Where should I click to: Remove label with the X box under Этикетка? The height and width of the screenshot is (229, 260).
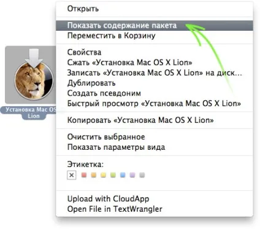coord(72,175)
